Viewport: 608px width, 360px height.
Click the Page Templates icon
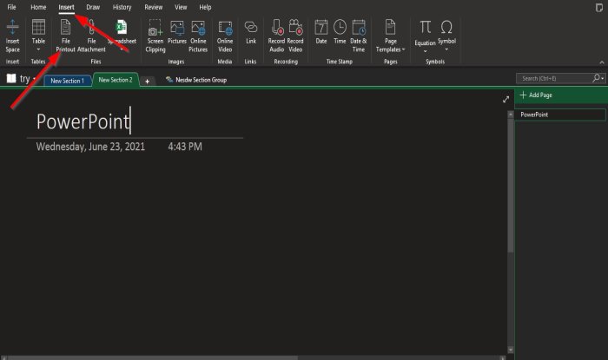click(x=391, y=28)
